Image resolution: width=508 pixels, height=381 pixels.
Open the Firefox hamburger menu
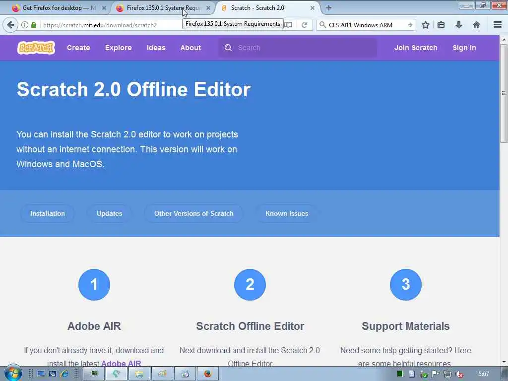498,25
